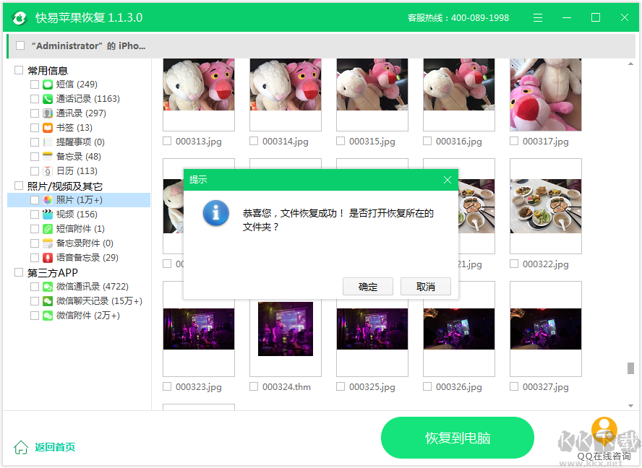642x468 pixels.
Task: Click the SMS messages green icon
Action: (x=48, y=84)
